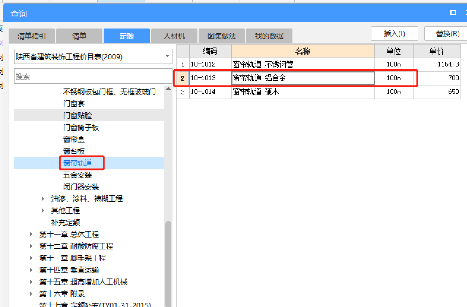Image resolution: width=467 pixels, height=307 pixels.
Task: Open the 人材机 tab
Action: 174,36
